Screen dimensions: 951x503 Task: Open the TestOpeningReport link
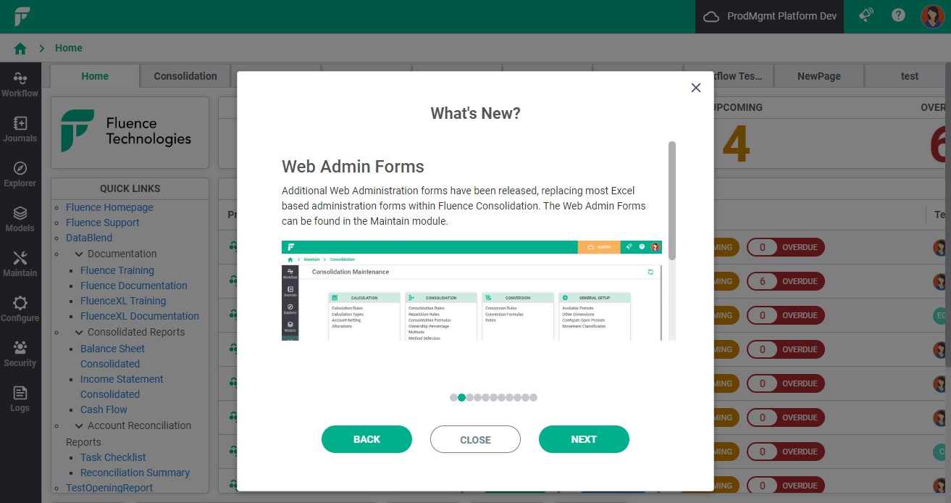tap(109, 488)
